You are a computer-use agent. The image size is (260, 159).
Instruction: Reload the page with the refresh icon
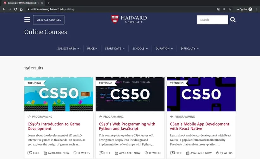(x=15, y=9)
